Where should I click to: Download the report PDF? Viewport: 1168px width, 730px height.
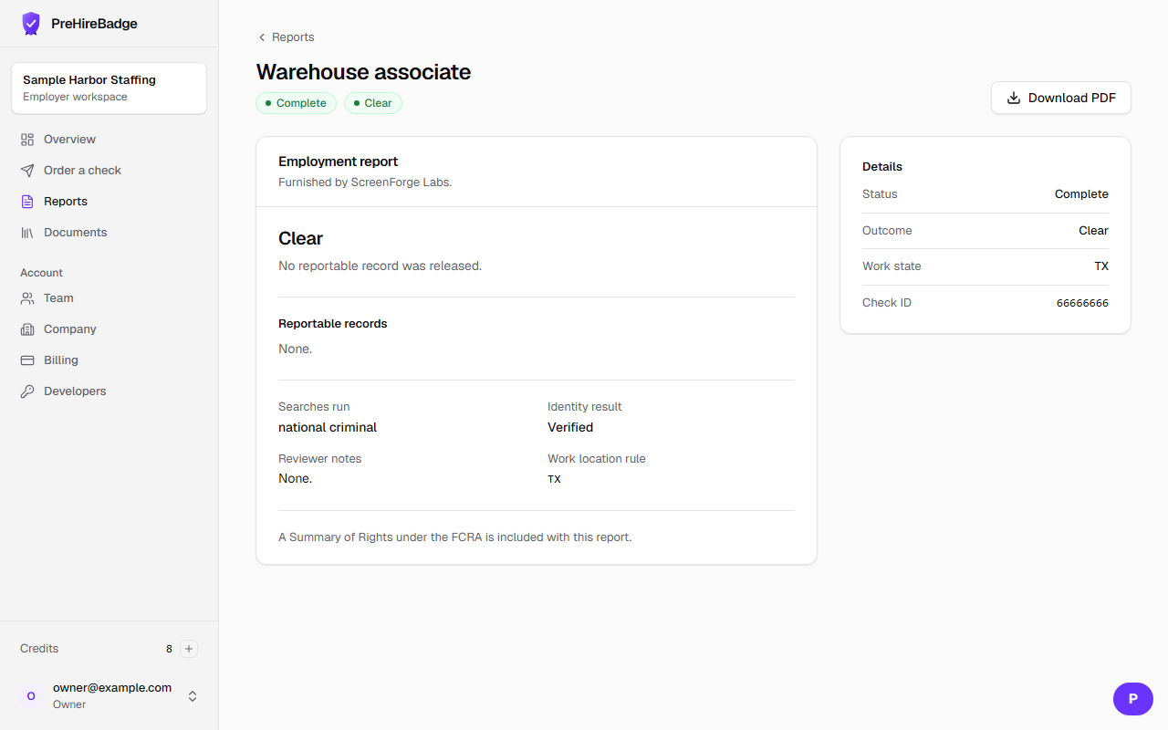[x=1061, y=98]
